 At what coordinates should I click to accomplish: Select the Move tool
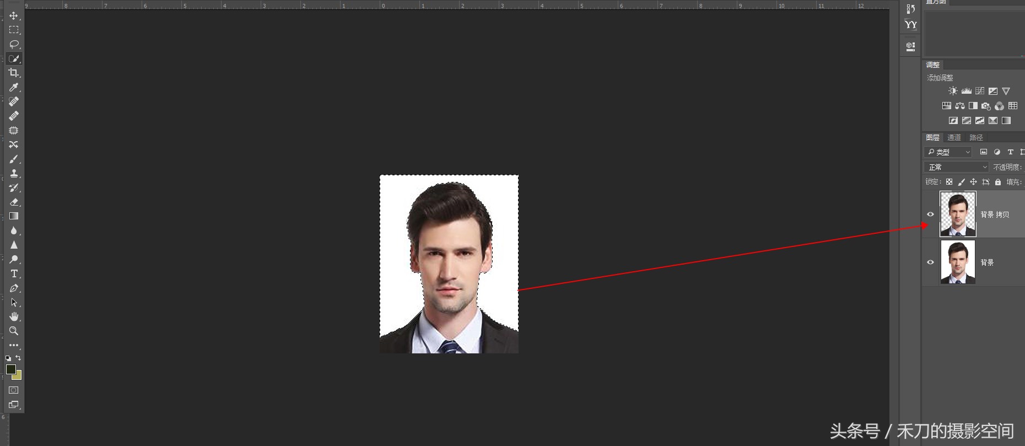coord(14,16)
